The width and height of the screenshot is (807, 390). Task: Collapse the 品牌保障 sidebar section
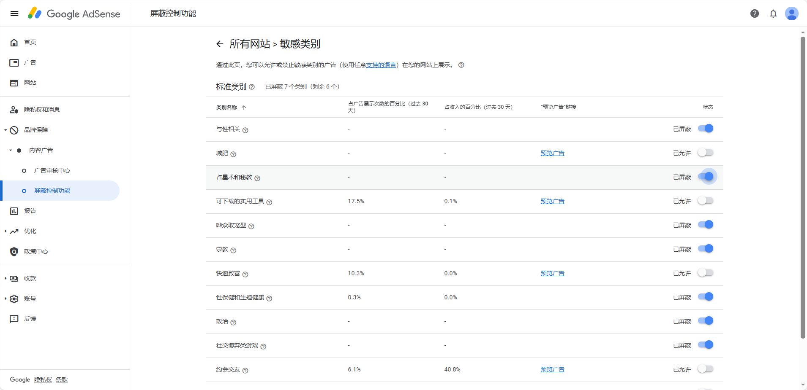[5, 130]
